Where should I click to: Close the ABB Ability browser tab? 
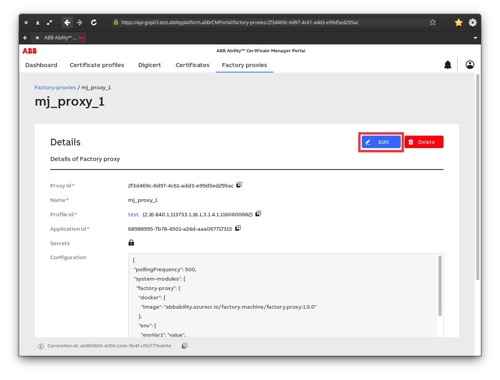pos(37,38)
